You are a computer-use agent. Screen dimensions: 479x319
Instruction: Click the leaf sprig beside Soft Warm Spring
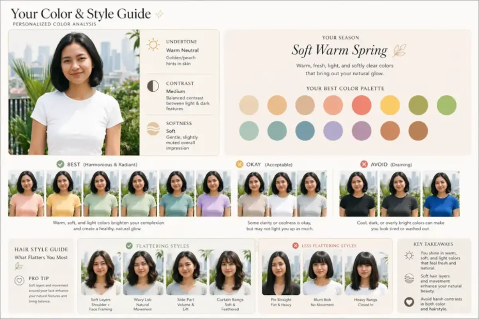coord(399,50)
